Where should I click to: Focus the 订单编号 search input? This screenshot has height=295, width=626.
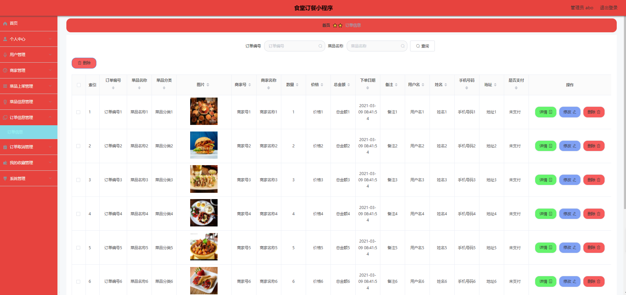[294, 46]
